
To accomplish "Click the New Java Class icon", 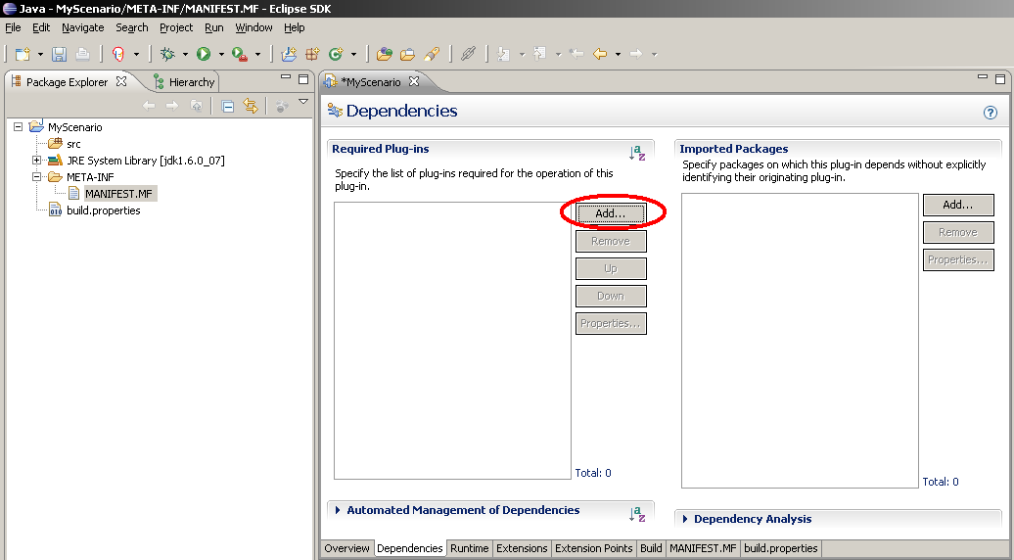I will (x=336, y=54).
